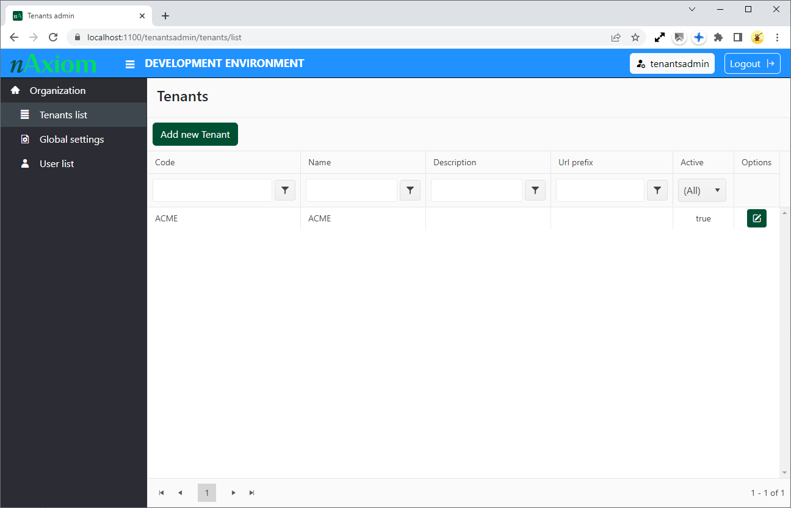Image resolution: width=791 pixels, height=508 pixels.
Task: Open filter options for Url prefix column
Action: [x=657, y=190]
